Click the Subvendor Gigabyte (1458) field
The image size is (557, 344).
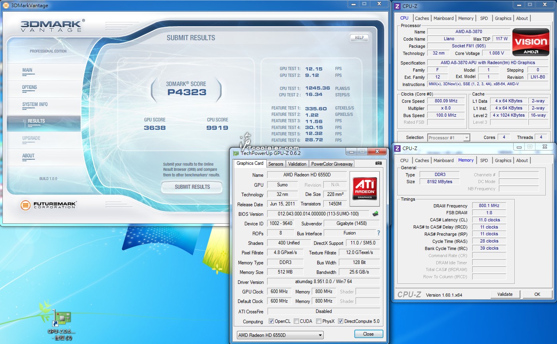[x=352, y=224]
